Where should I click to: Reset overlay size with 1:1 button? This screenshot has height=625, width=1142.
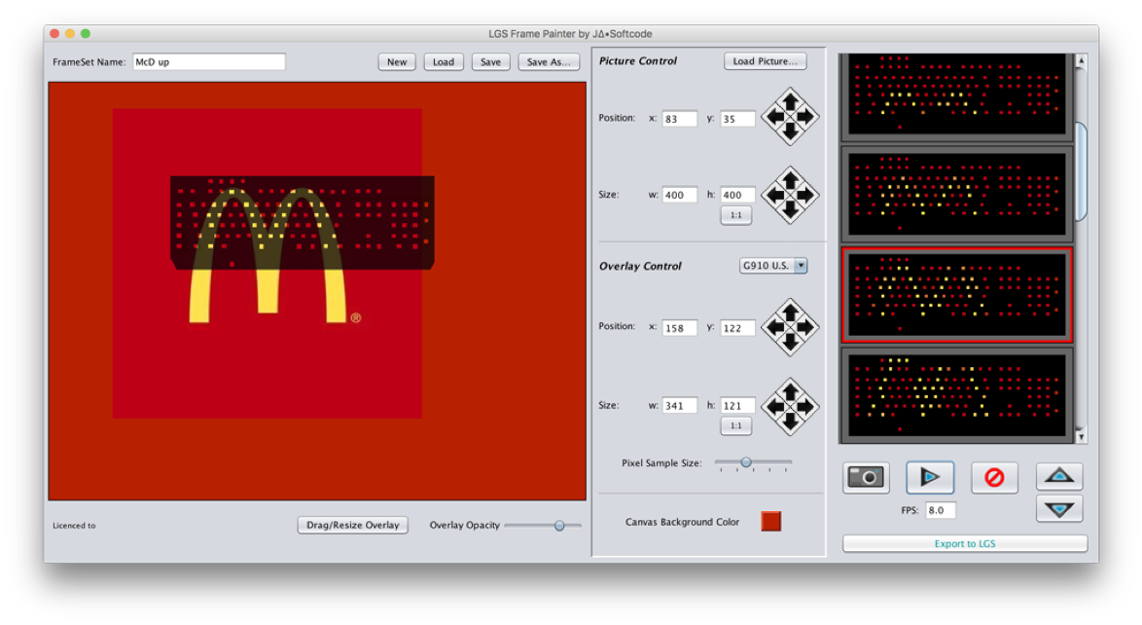click(x=735, y=425)
